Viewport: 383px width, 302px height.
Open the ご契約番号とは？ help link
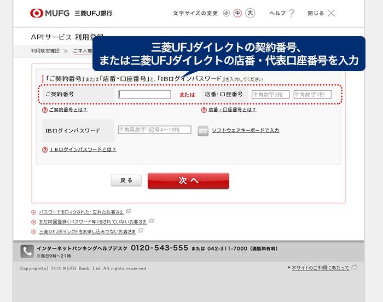pos(68,110)
